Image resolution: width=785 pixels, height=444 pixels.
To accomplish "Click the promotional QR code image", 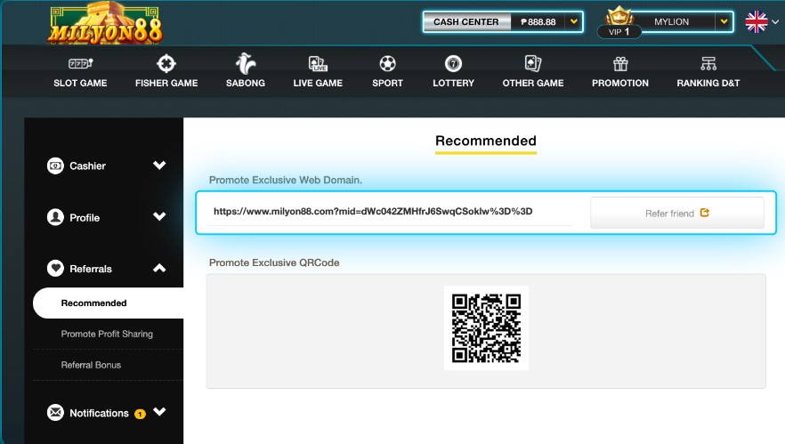I will 486,327.
